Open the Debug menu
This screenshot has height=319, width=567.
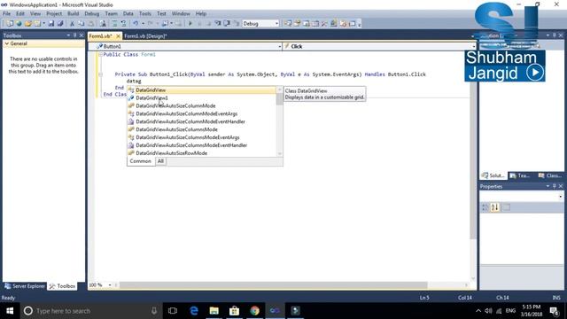click(x=92, y=14)
